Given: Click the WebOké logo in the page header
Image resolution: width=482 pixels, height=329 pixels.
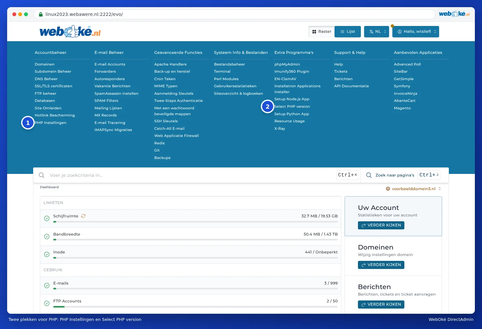Looking at the screenshot, I should (70, 31).
